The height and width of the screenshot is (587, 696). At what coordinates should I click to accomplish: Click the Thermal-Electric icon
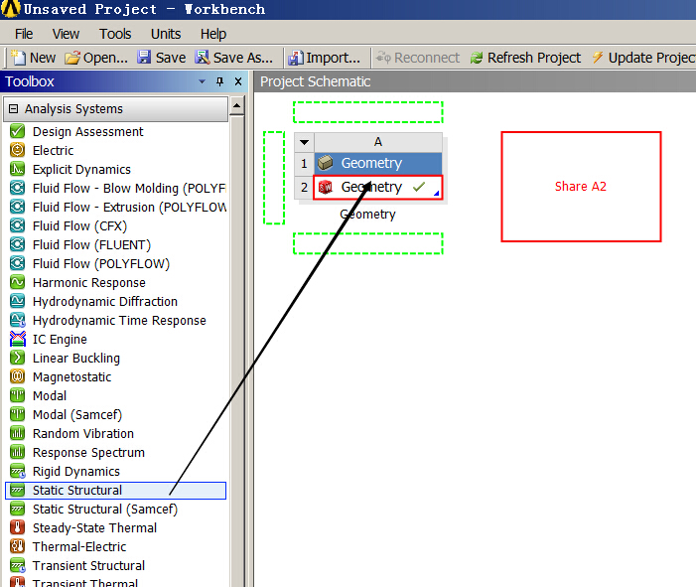pos(17,546)
